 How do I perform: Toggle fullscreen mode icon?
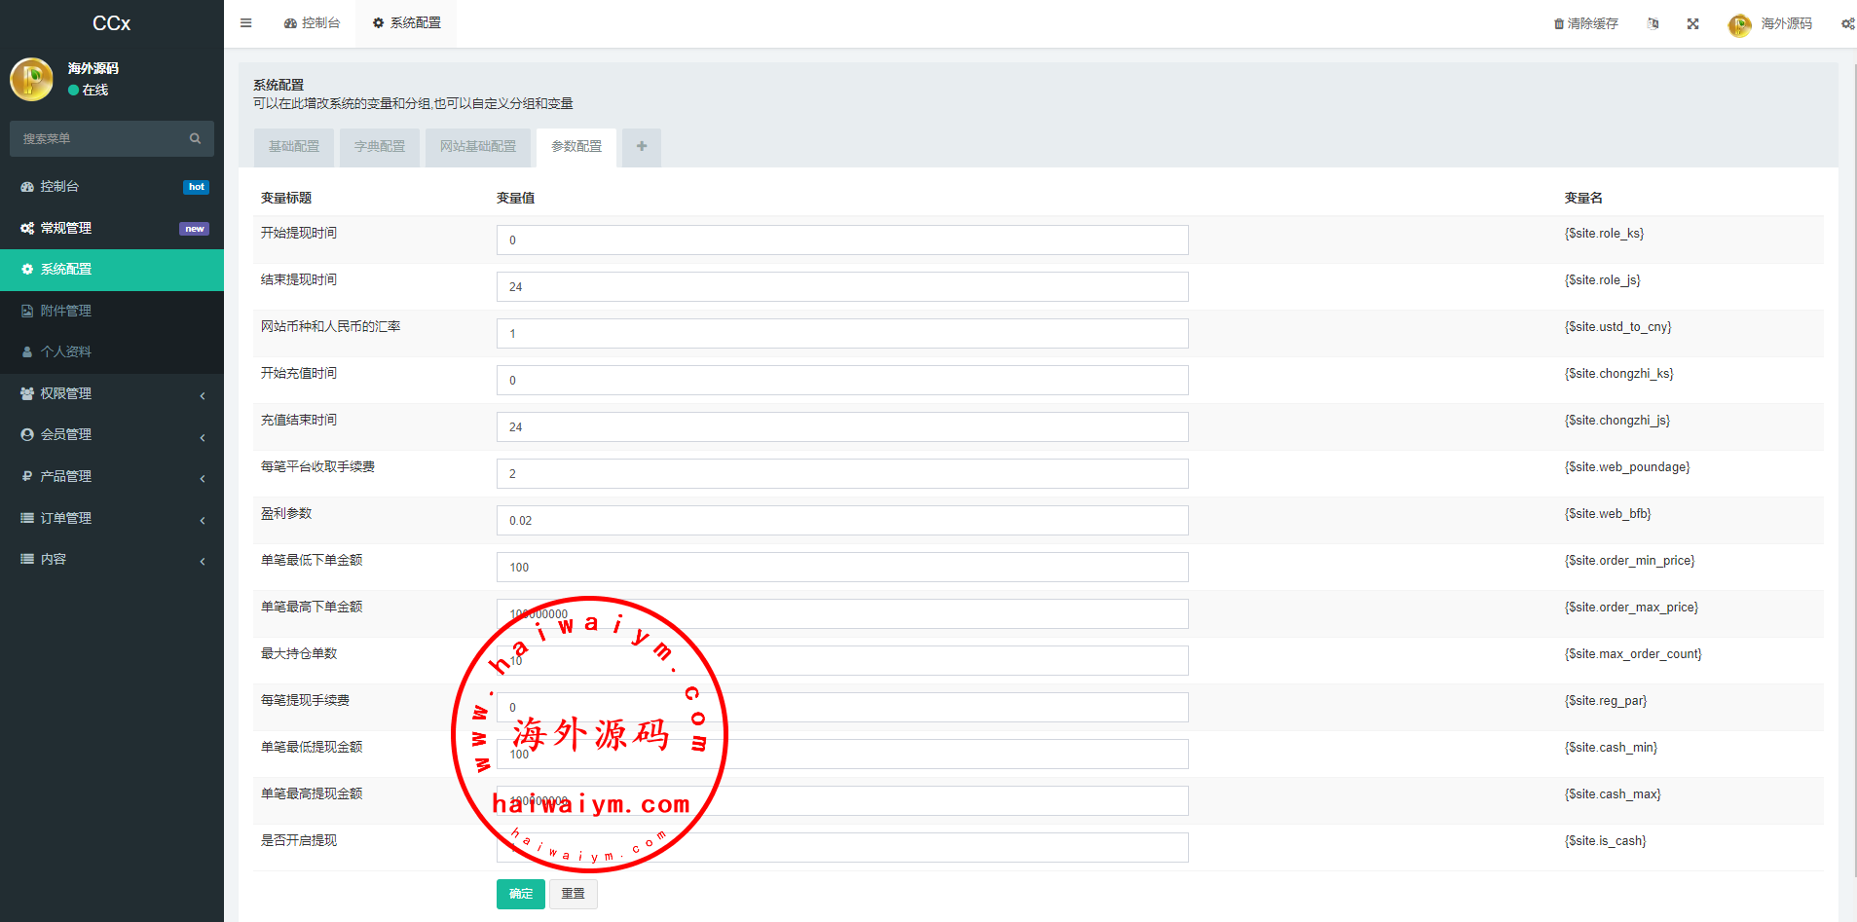click(1692, 23)
